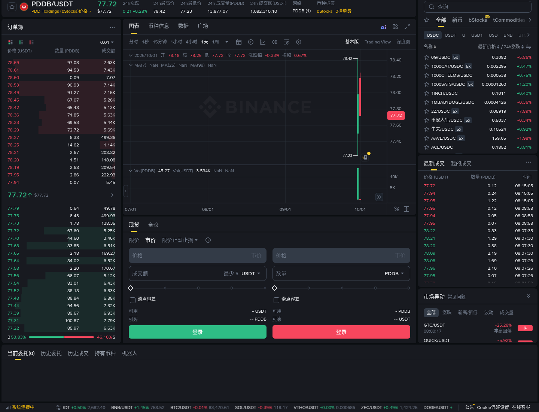
Task: Click the green login button to buy
Action: (x=198, y=332)
